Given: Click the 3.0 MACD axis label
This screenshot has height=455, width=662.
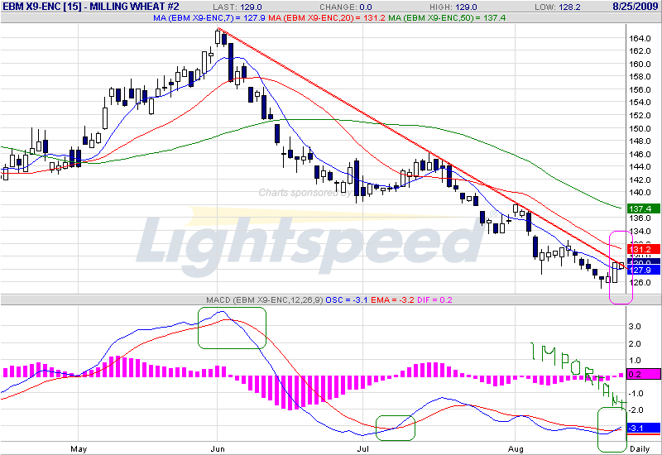Looking at the screenshot, I should (x=635, y=326).
